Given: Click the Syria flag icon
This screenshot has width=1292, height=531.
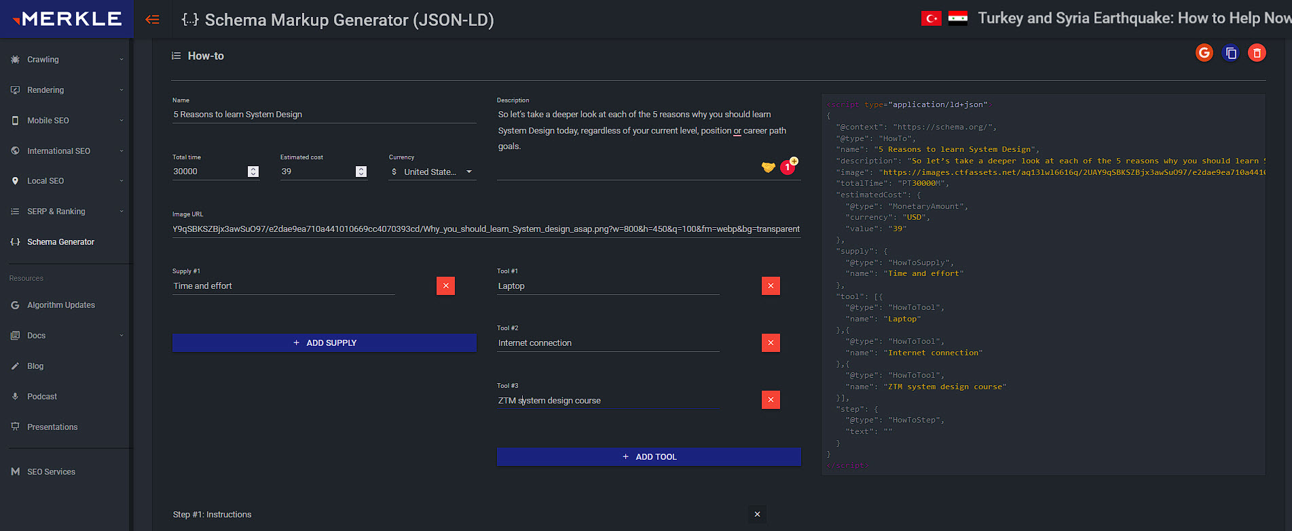Looking at the screenshot, I should coord(958,19).
